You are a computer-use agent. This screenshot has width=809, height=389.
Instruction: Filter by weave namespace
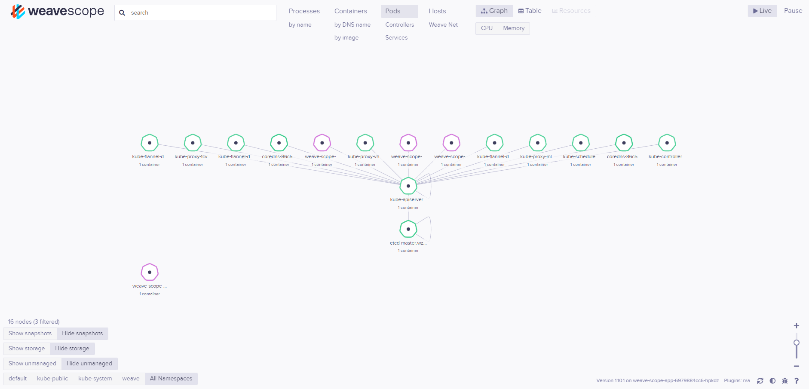[x=131, y=379]
